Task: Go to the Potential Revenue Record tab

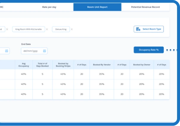Action: [x=145, y=7]
